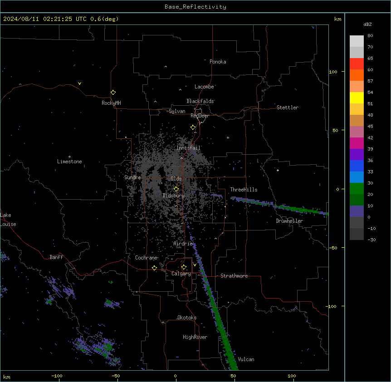This screenshot has width=391, height=382.
Task: Pick the pink 45–42 dBZ legend swatch
Action: 357,132
